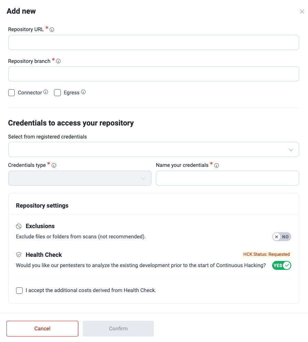
Task: Check the Connector checkbox
Action: click(x=11, y=92)
